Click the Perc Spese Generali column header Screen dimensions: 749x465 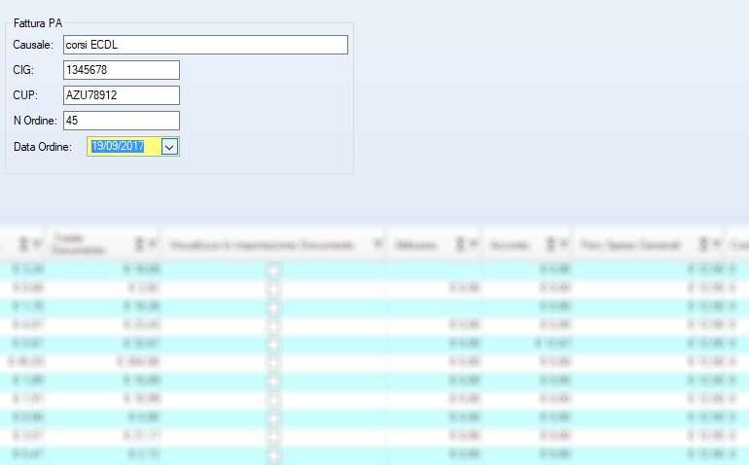[630, 244]
